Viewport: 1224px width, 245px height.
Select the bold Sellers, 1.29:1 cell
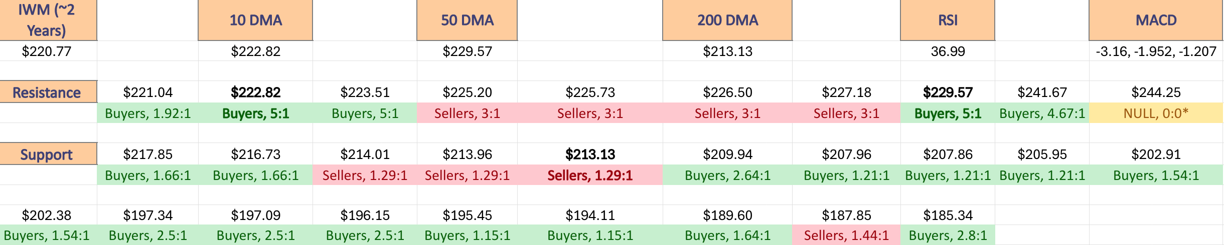click(x=590, y=175)
